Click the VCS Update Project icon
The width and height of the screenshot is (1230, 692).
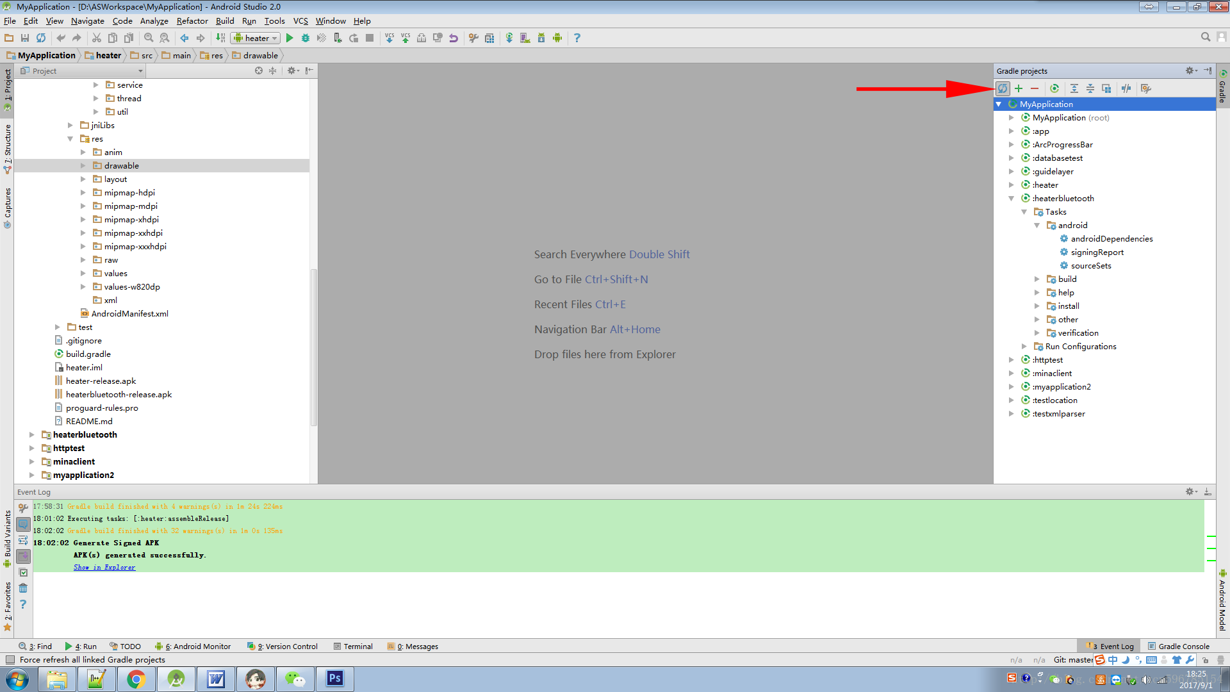(x=389, y=38)
